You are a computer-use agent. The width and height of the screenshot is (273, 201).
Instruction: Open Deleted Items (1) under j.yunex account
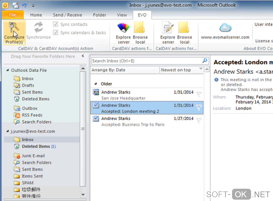point(39,146)
